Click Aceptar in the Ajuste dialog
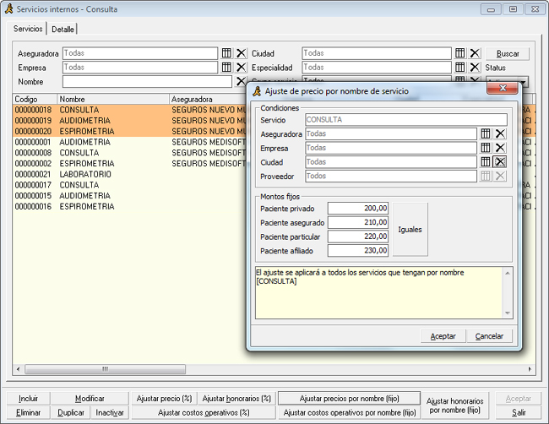The image size is (549, 424). pyautogui.click(x=443, y=336)
